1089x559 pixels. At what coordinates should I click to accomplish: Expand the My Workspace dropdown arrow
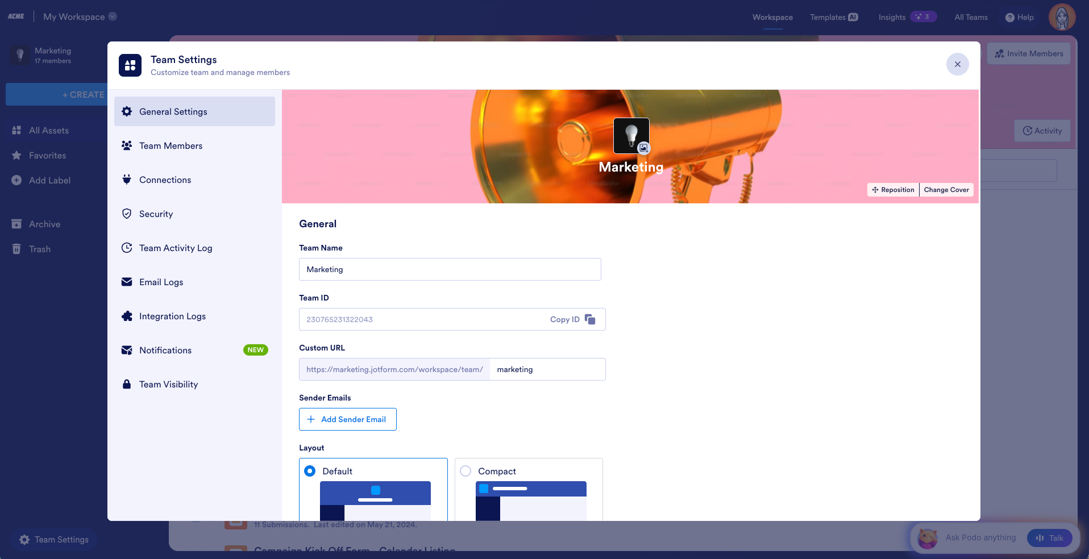113,16
